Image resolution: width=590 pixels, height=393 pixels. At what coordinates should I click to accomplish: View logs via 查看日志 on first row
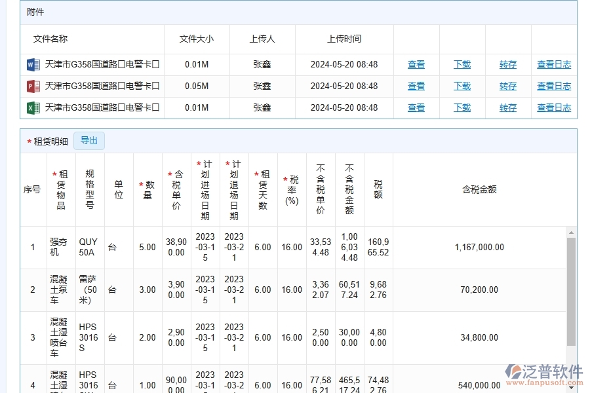coord(553,65)
